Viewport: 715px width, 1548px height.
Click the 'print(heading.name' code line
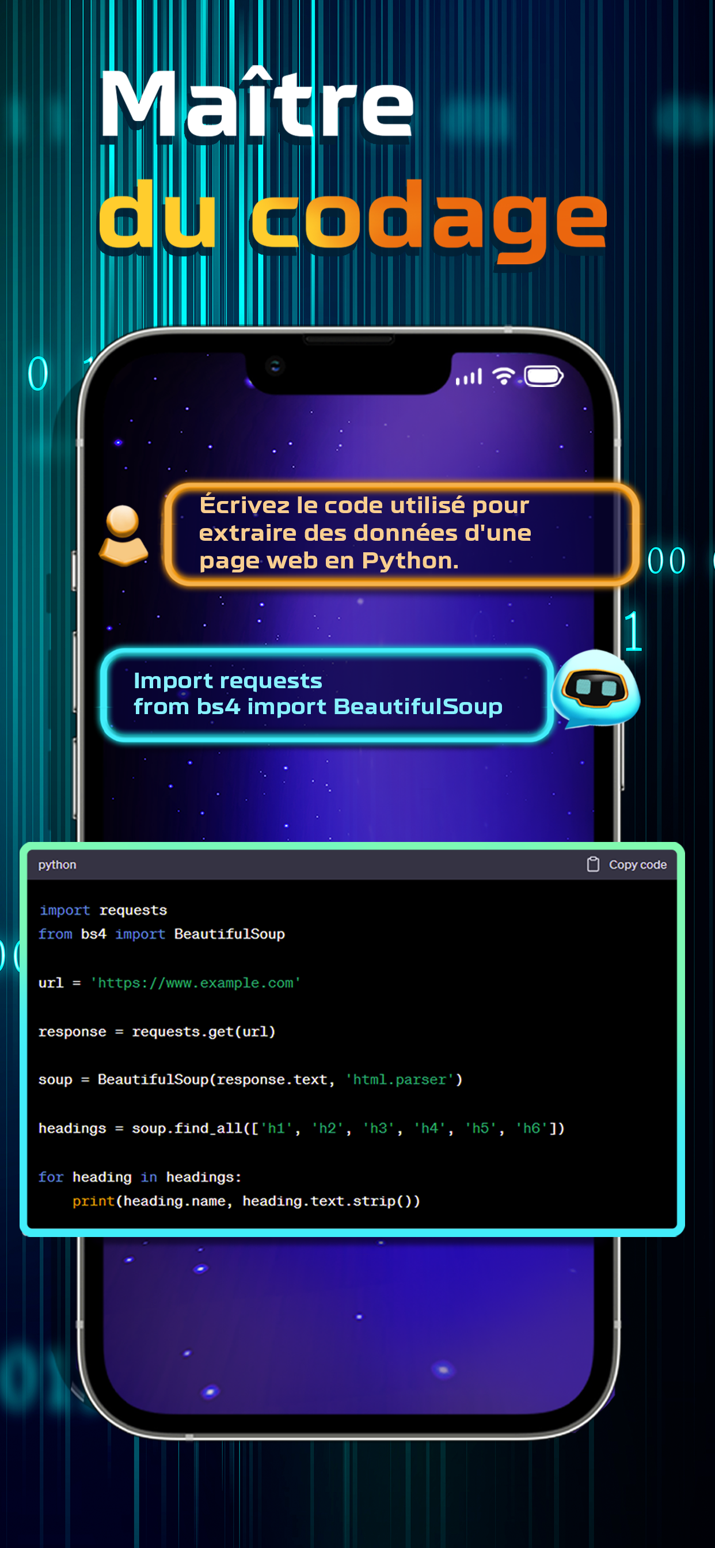[x=246, y=1201]
